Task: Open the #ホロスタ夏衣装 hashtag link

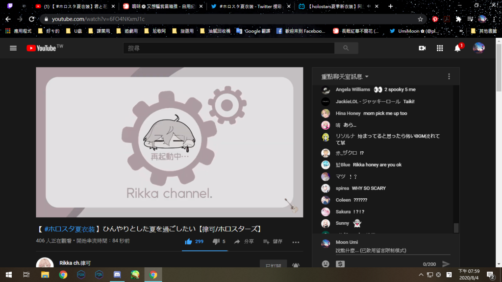Action: [70, 229]
